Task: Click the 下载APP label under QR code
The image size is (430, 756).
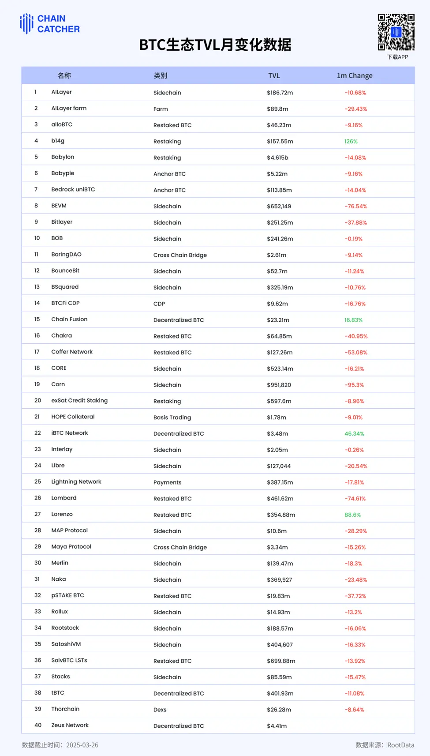Action: (397, 57)
